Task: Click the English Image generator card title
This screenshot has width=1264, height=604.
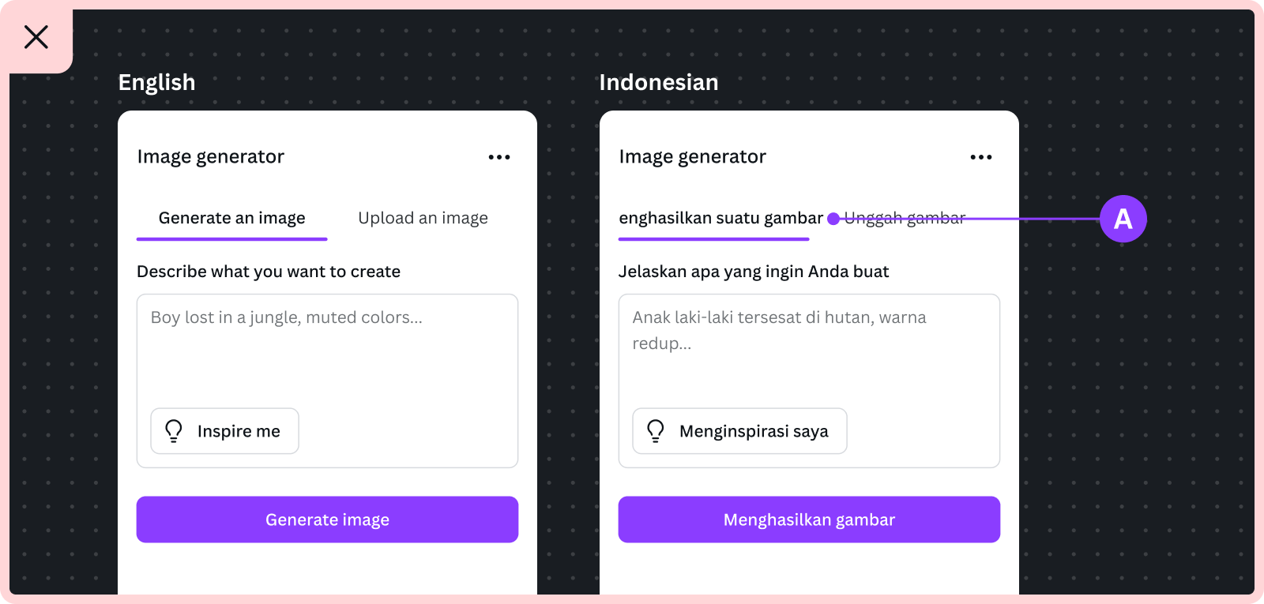Action: [x=210, y=157]
